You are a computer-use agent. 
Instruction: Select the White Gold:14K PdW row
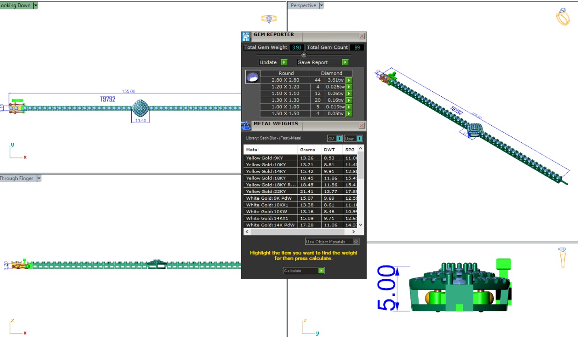(300, 225)
